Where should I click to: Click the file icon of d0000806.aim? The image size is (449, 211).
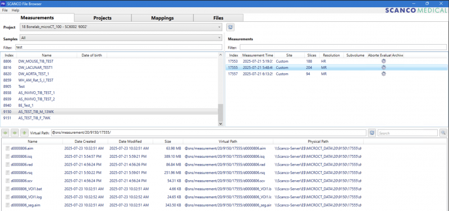tap(8, 148)
